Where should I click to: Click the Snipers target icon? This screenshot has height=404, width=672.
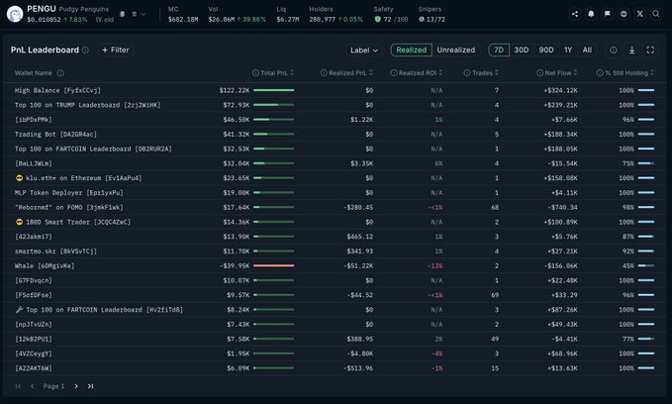coord(422,19)
